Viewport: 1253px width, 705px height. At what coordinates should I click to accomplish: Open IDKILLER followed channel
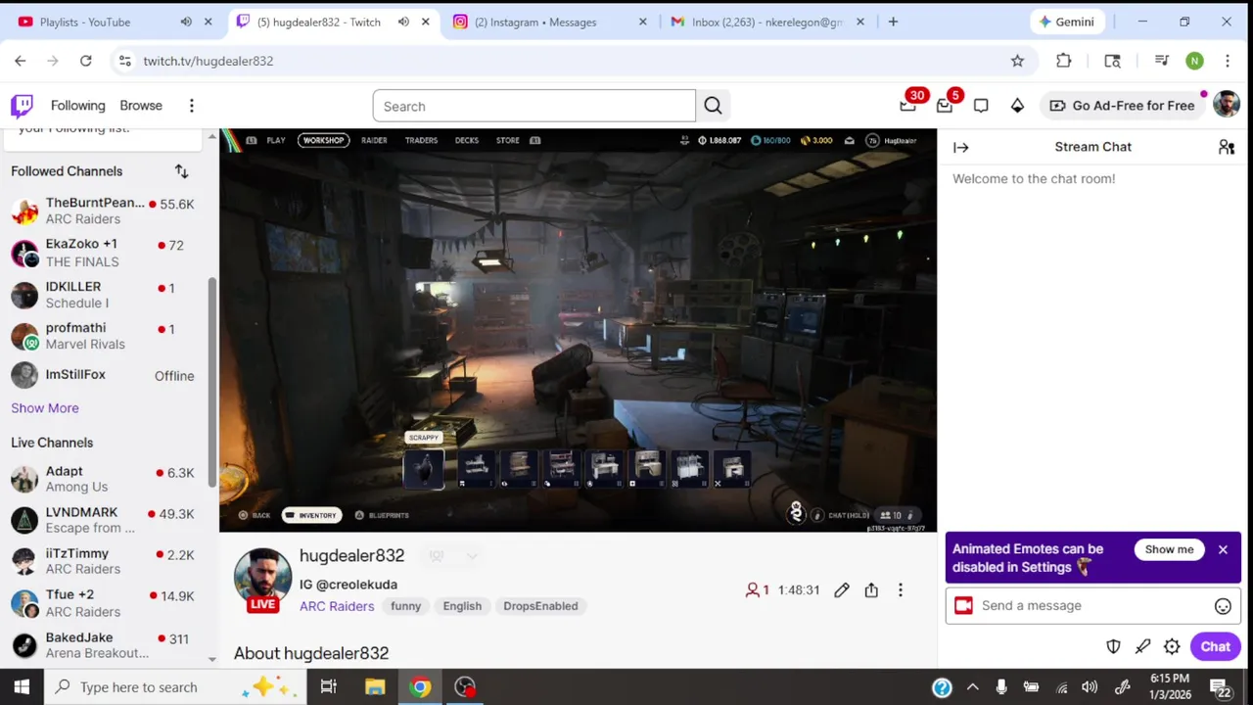coord(103,295)
